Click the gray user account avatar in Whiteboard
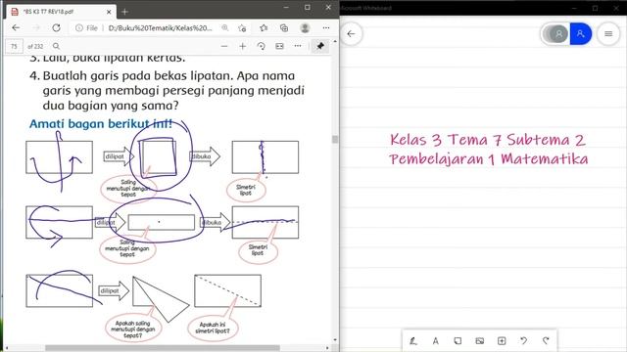The width and height of the screenshot is (627, 352). (x=558, y=34)
